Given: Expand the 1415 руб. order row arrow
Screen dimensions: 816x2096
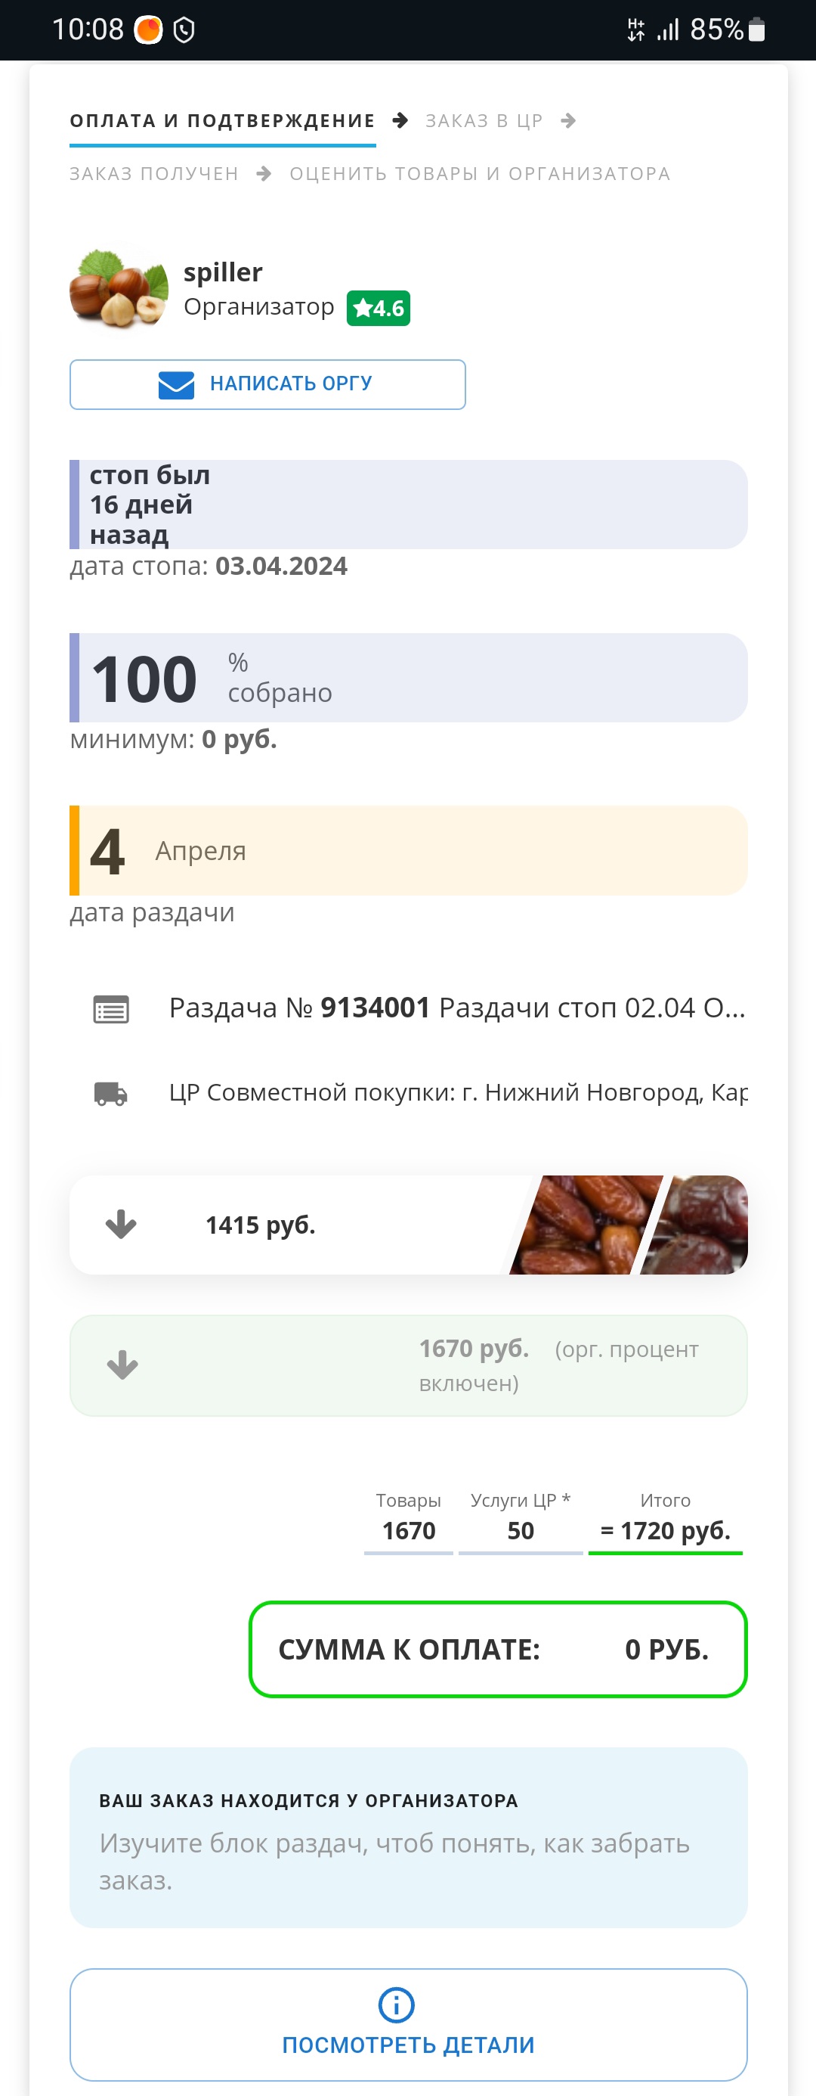Looking at the screenshot, I should pos(121,1224).
